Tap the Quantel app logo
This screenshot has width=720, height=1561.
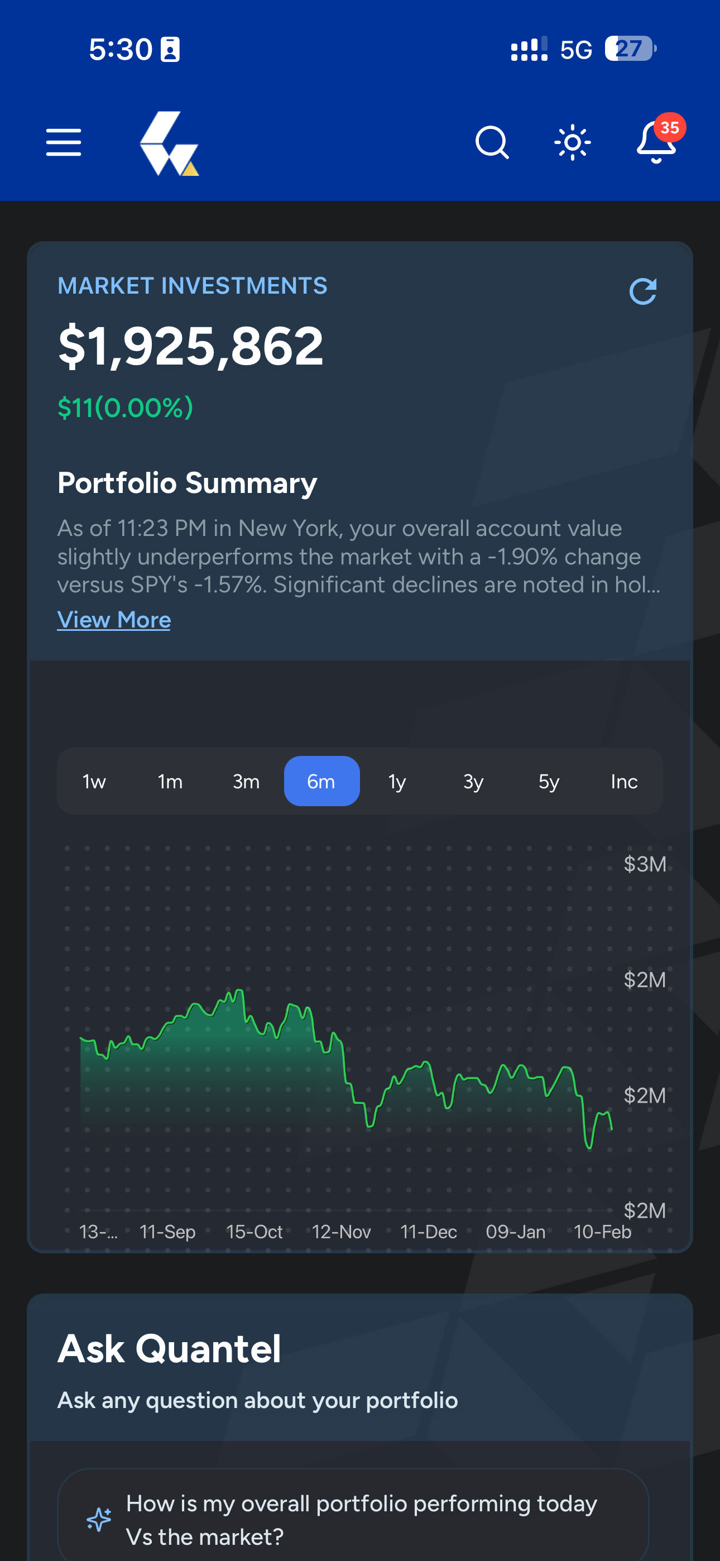(169, 143)
